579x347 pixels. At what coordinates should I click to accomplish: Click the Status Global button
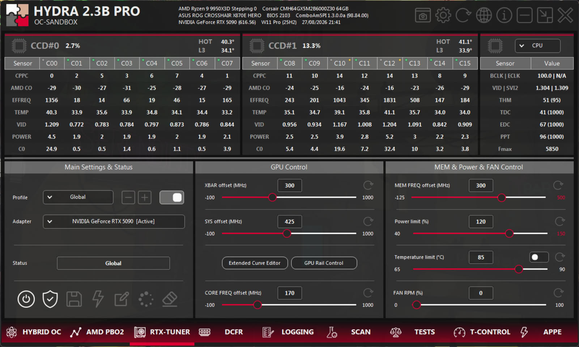(x=113, y=263)
